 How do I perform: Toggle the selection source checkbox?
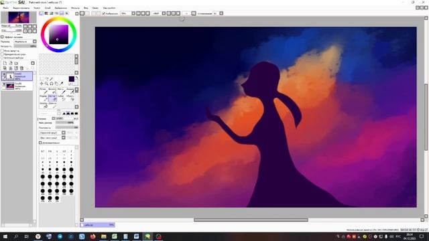pyautogui.click(x=2, y=58)
